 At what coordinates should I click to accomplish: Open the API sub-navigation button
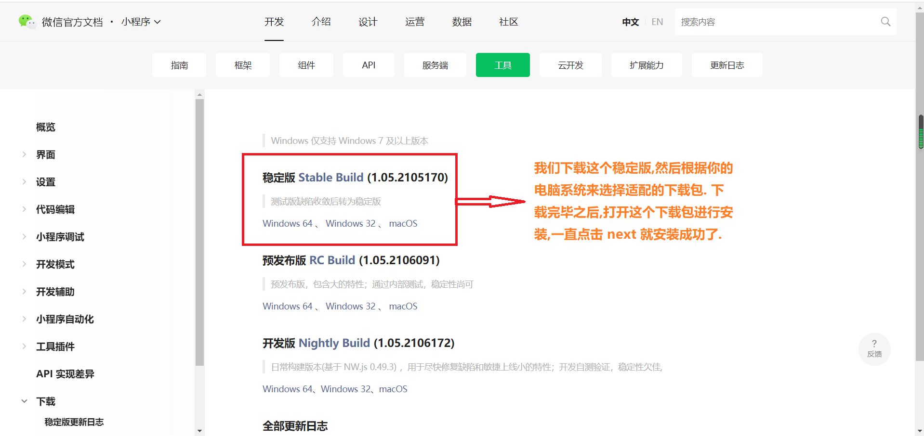[x=369, y=65]
